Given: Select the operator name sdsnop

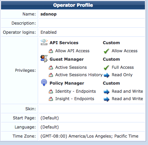Looking at the screenshot, I should [49, 14].
